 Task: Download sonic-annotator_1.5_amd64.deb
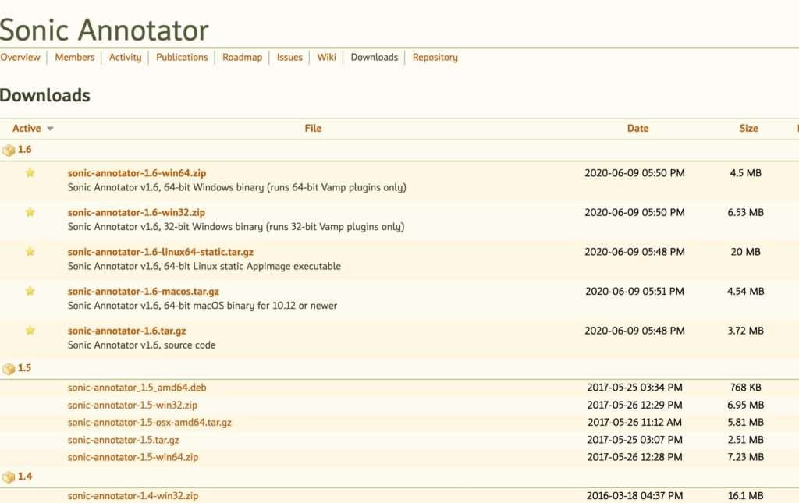(137, 388)
